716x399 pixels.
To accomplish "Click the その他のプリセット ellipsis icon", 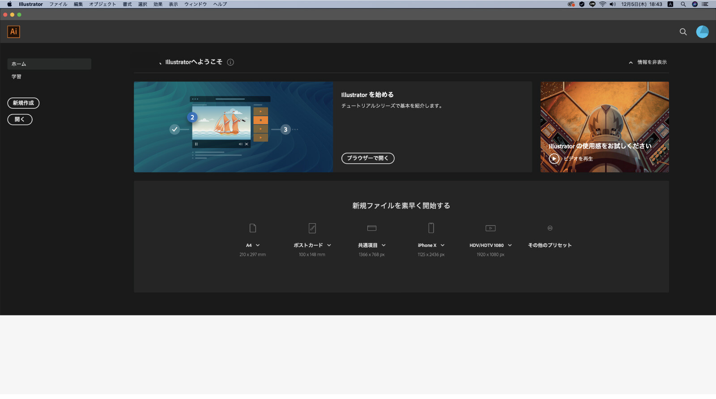I will 550,228.
